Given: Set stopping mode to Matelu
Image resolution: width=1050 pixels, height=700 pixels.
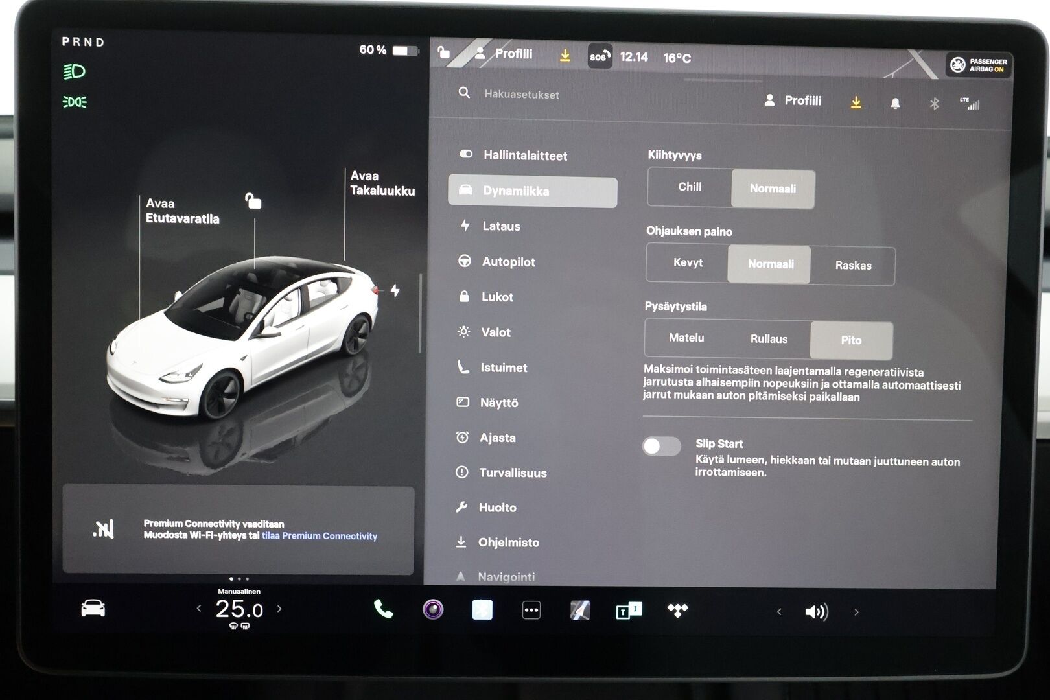Looking at the screenshot, I should tap(686, 338).
